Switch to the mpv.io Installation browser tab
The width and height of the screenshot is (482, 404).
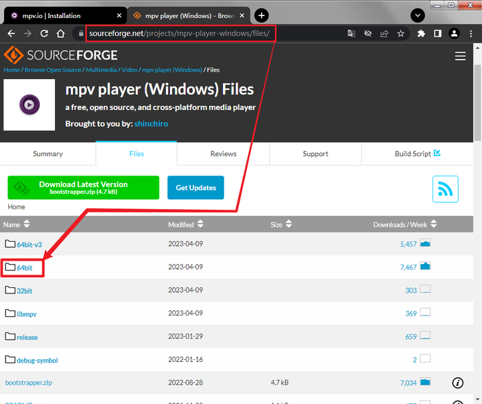click(x=64, y=15)
